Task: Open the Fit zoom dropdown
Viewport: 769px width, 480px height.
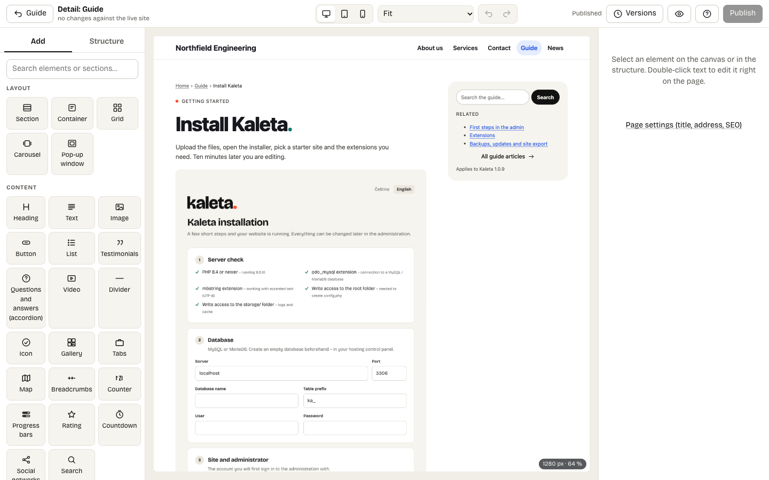Action: click(426, 14)
